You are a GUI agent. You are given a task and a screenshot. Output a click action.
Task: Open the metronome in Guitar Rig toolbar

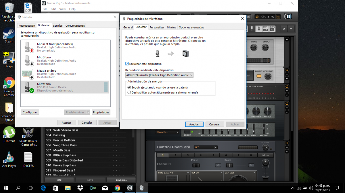258,29
